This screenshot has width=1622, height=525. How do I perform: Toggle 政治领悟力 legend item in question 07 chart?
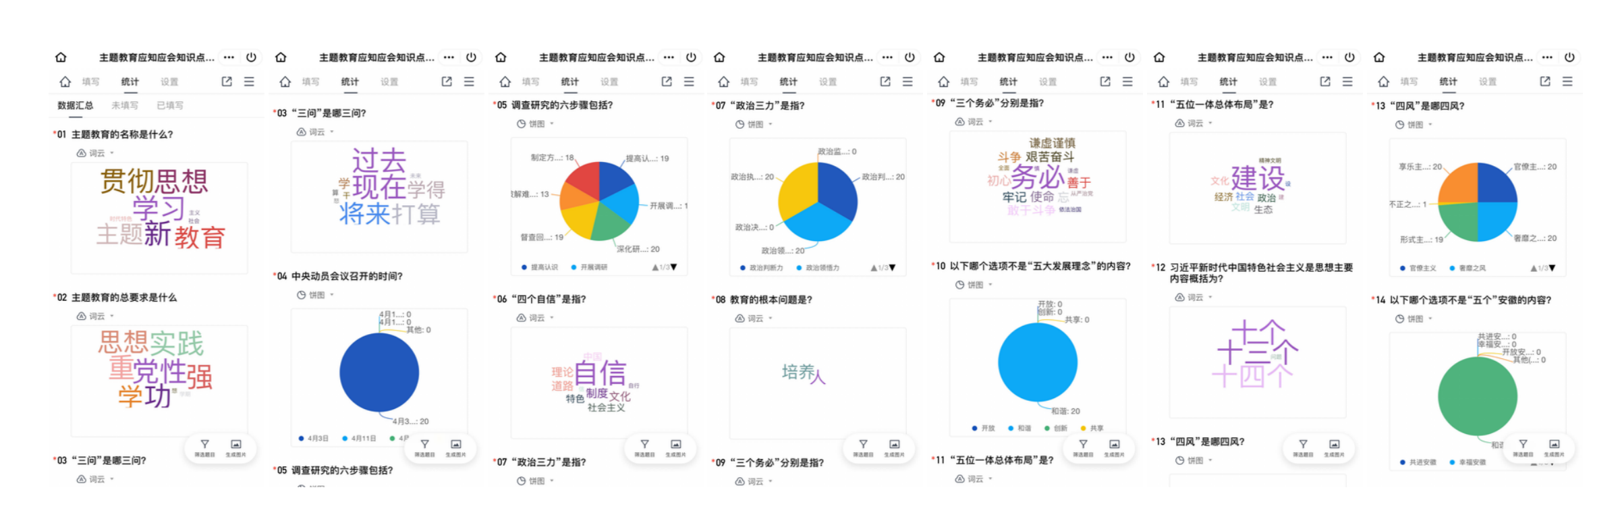coord(818,268)
